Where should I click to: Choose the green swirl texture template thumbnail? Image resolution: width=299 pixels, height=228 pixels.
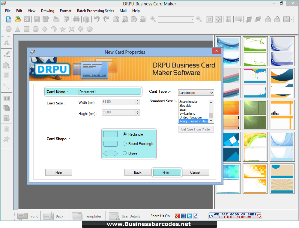pos(255,115)
